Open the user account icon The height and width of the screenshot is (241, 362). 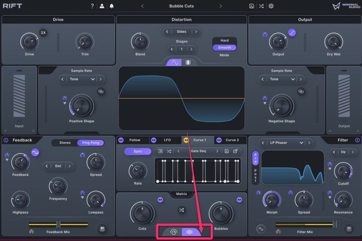102,6
